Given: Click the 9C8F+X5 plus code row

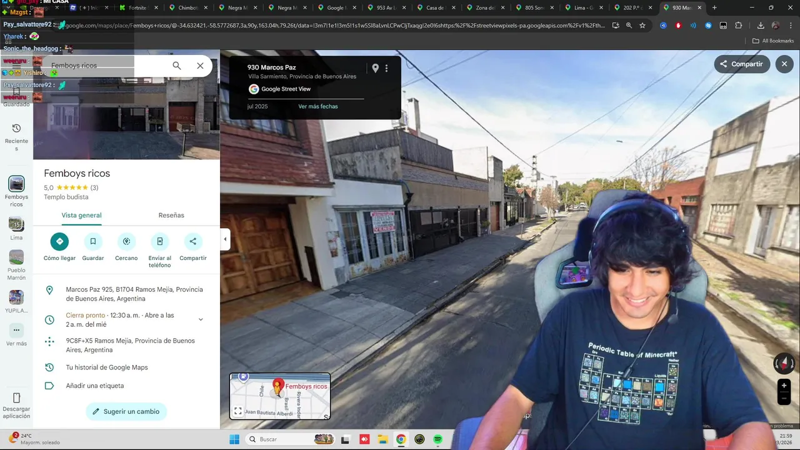Looking at the screenshot, I should pos(126,346).
